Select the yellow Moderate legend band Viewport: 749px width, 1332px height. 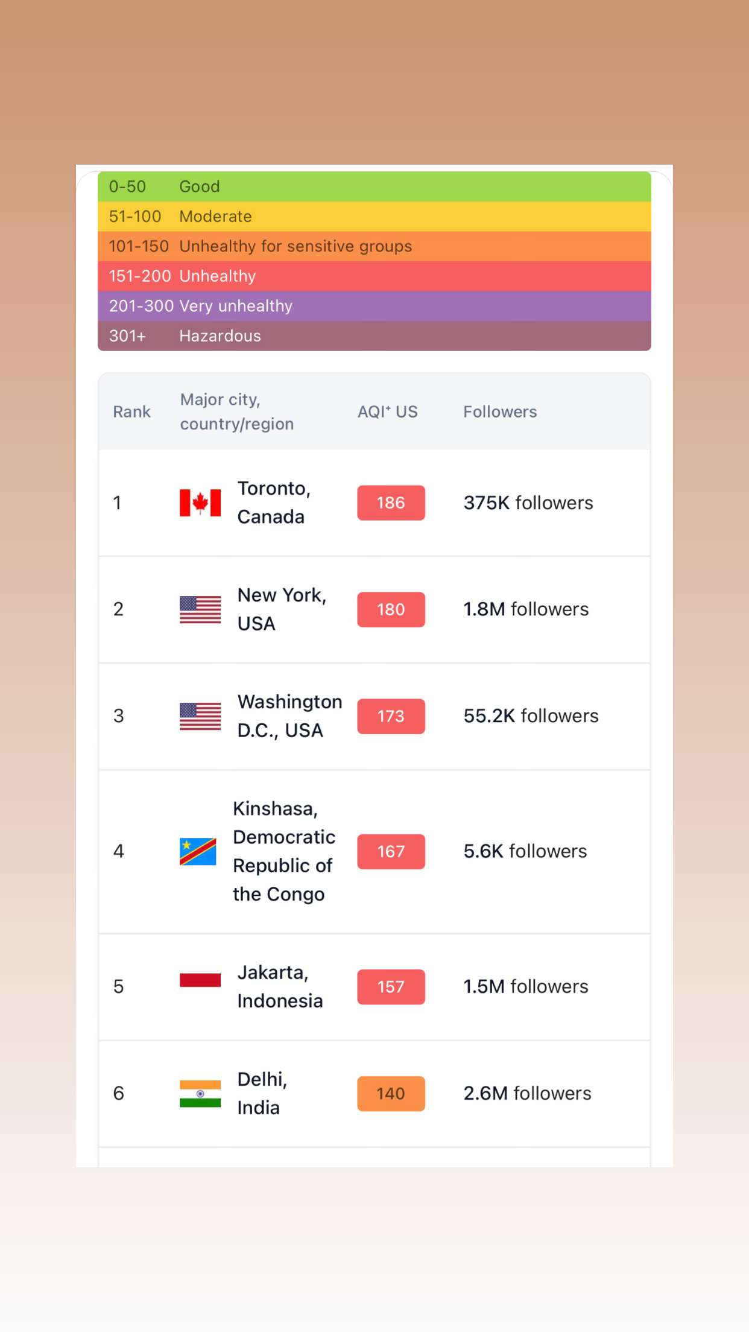[374, 216]
